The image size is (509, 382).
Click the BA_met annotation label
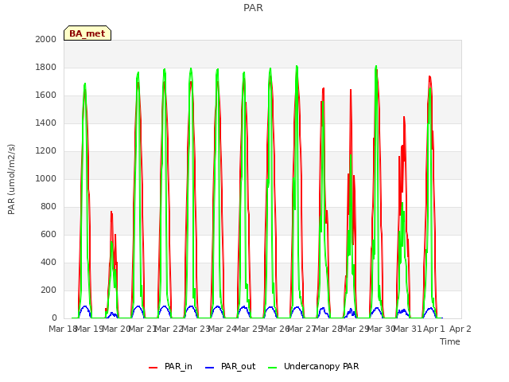click(87, 33)
